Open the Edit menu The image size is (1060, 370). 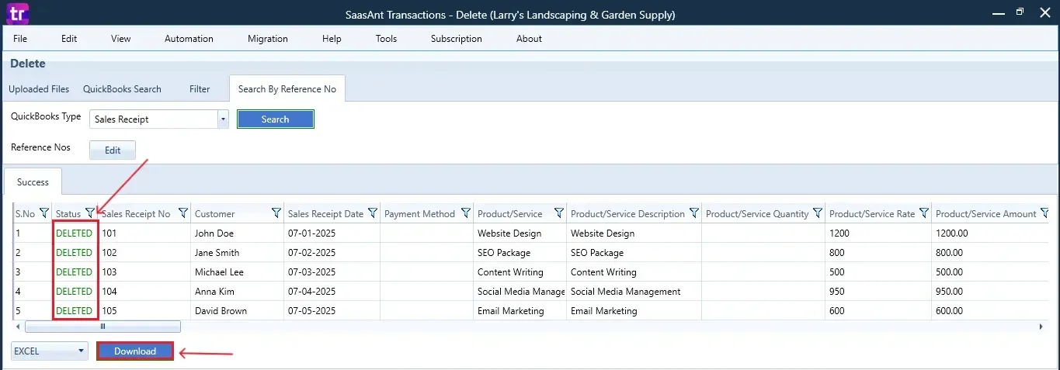click(x=69, y=39)
